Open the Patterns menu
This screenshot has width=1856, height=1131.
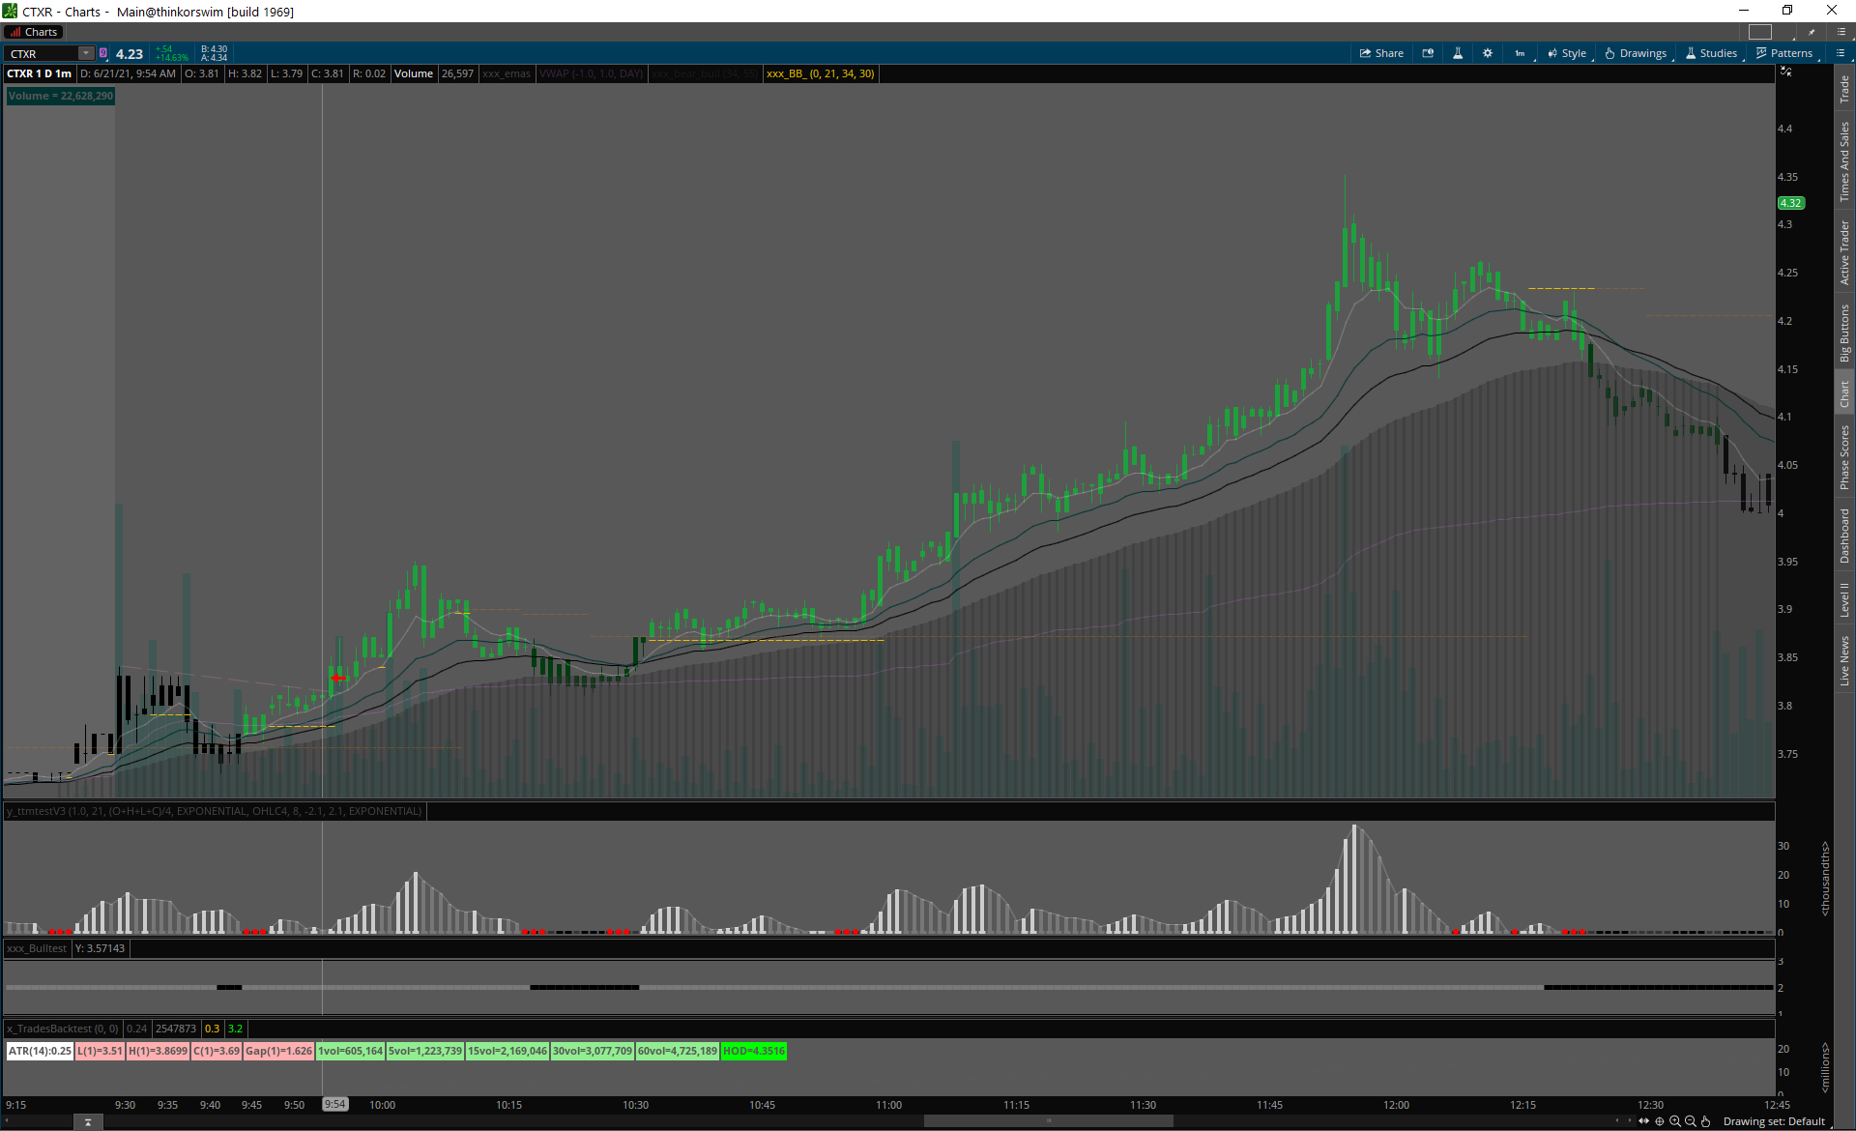[1784, 53]
